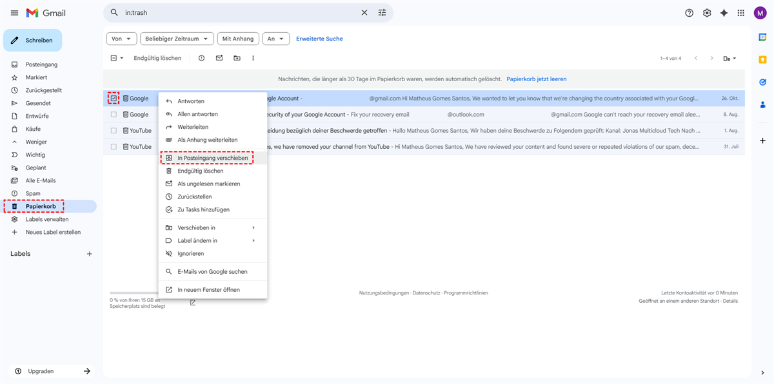Image resolution: width=774 pixels, height=384 pixels.
Task: Open Google Keep in side panel
Action: pyautogui.click(x=762, y=59)
